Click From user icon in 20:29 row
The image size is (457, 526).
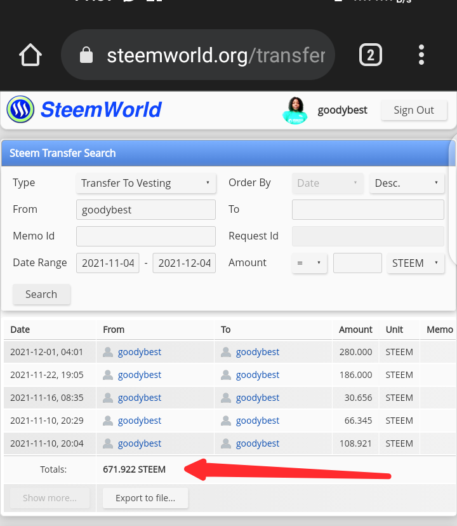(108, 421)
